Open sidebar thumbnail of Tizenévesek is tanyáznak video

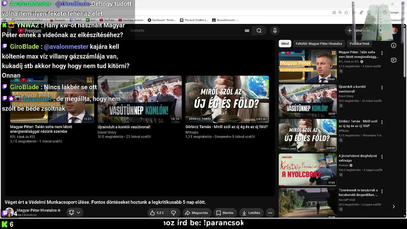point(307,203)
